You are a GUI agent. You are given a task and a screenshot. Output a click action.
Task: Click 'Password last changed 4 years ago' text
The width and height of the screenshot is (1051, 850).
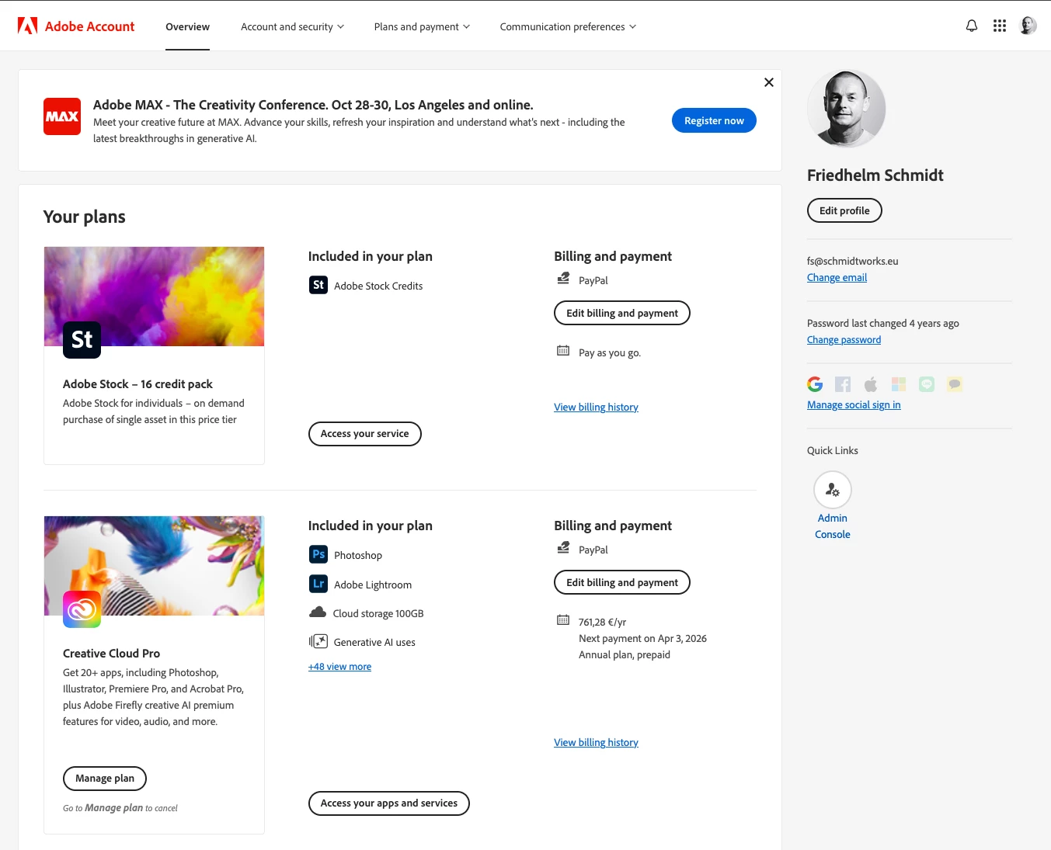pos(882,324)
